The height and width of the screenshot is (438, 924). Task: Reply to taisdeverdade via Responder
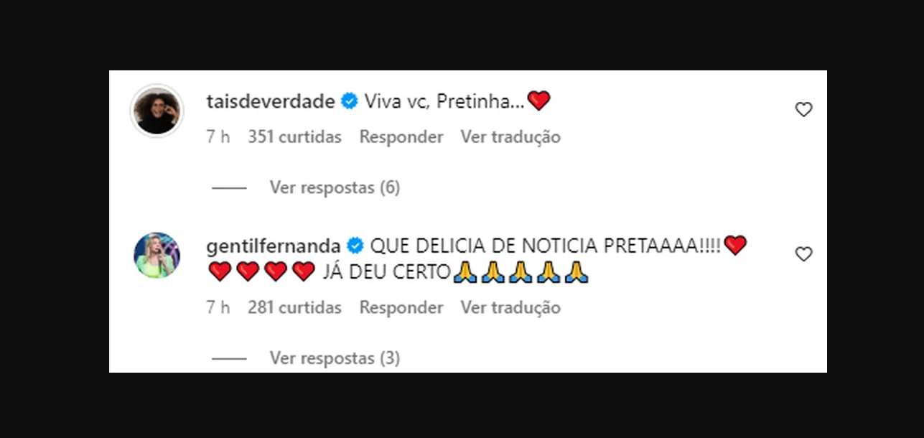pos(401,136)
